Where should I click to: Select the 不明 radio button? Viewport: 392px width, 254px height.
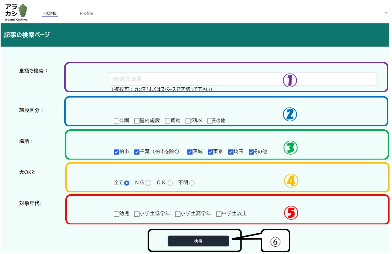coord(192,183)
